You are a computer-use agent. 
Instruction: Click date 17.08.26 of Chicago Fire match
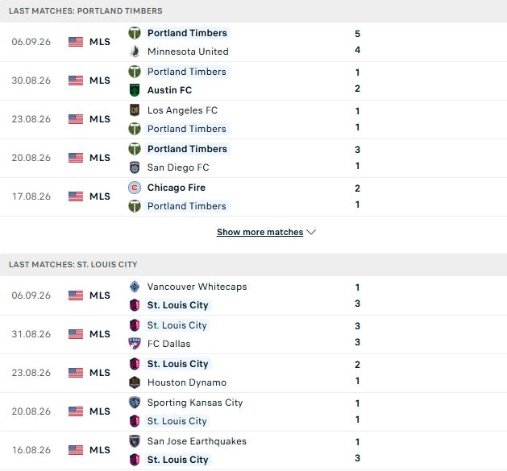click(x=31, y=196)
